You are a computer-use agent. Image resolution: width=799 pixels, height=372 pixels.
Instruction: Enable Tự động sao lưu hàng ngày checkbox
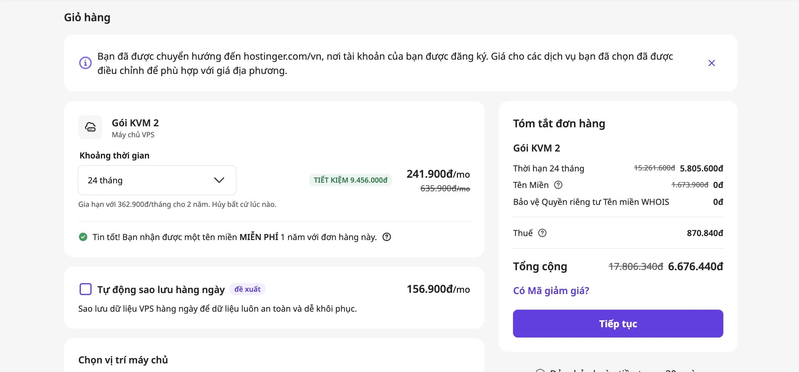[86, 289]
